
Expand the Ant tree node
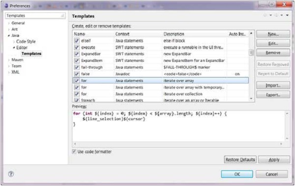click(9, 29)
